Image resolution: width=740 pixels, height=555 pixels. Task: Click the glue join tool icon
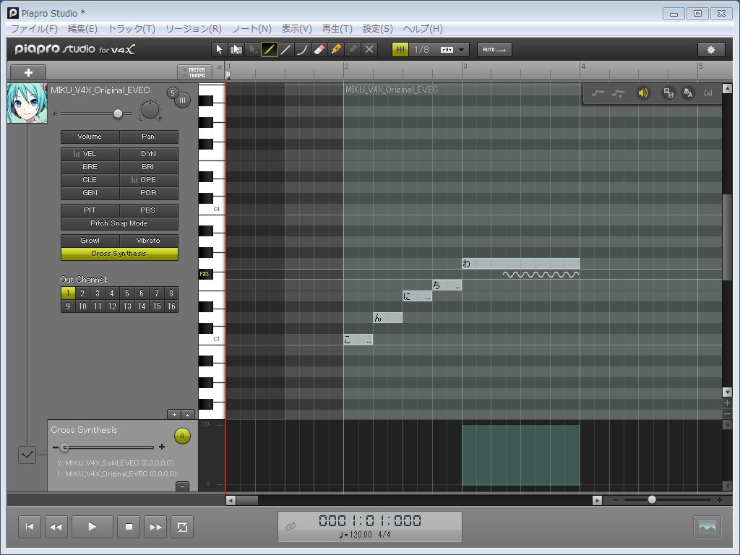[353, 50]
